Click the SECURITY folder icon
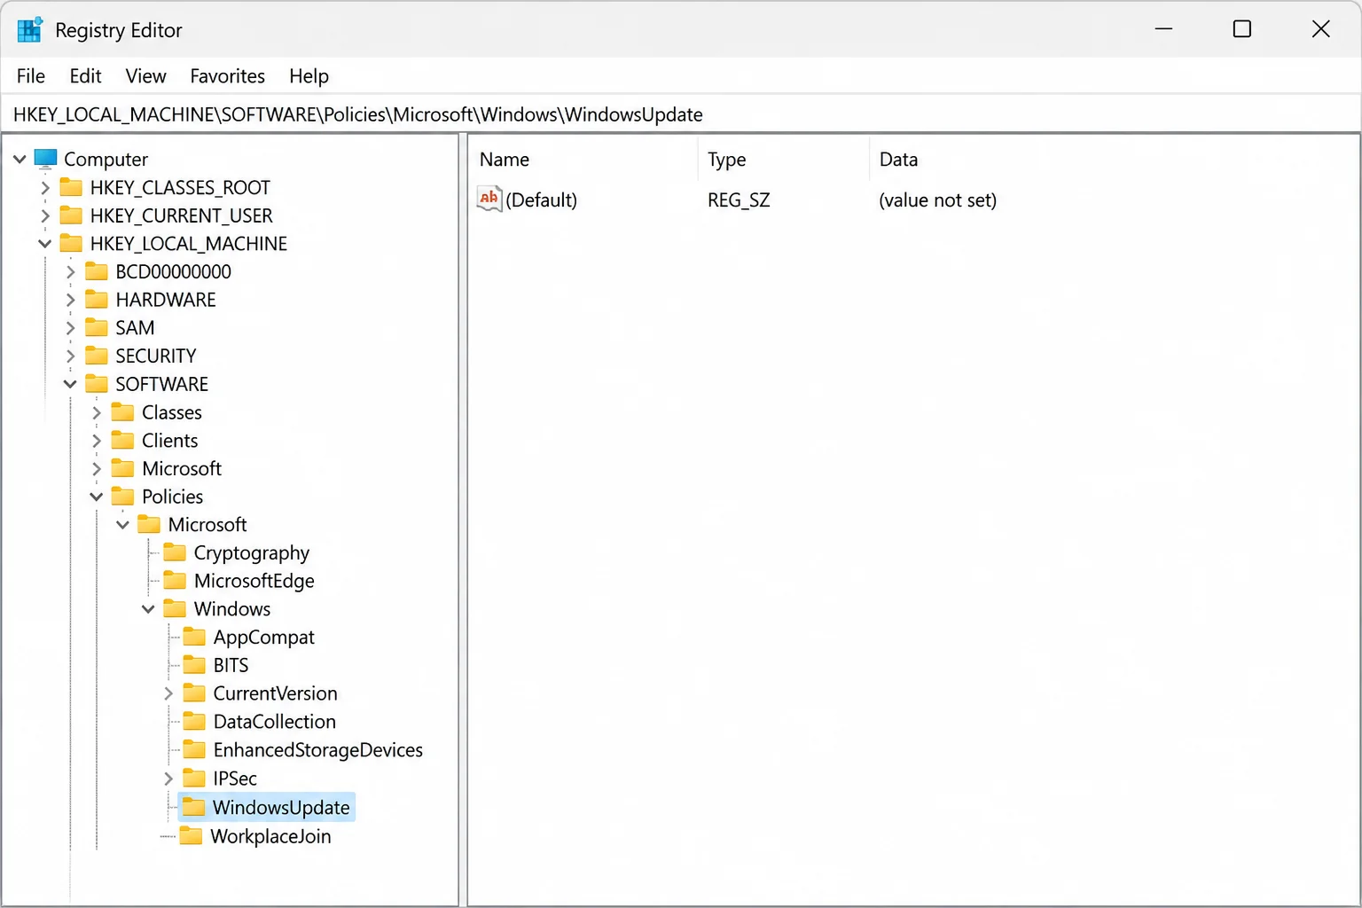 coord(97,356)
